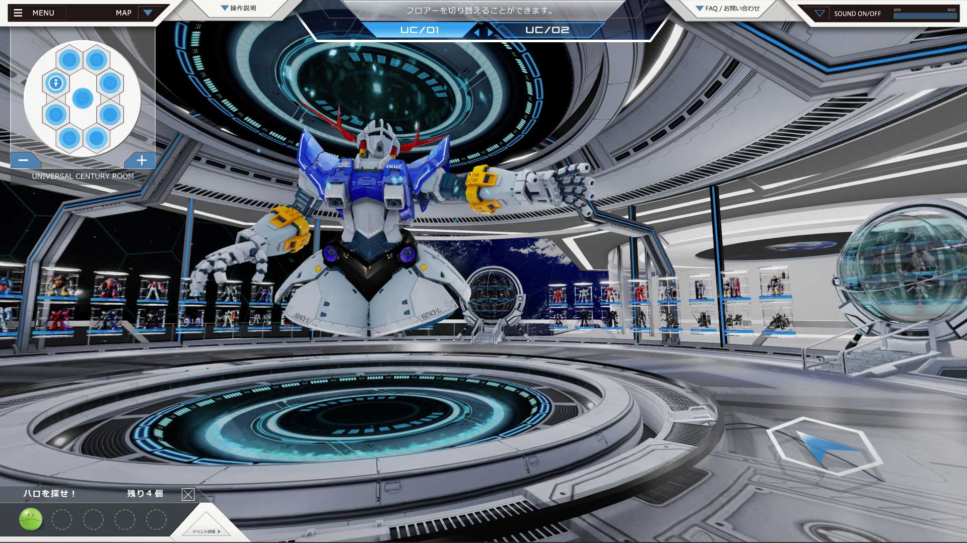Adjust the sound volume slider

point(925,16)
